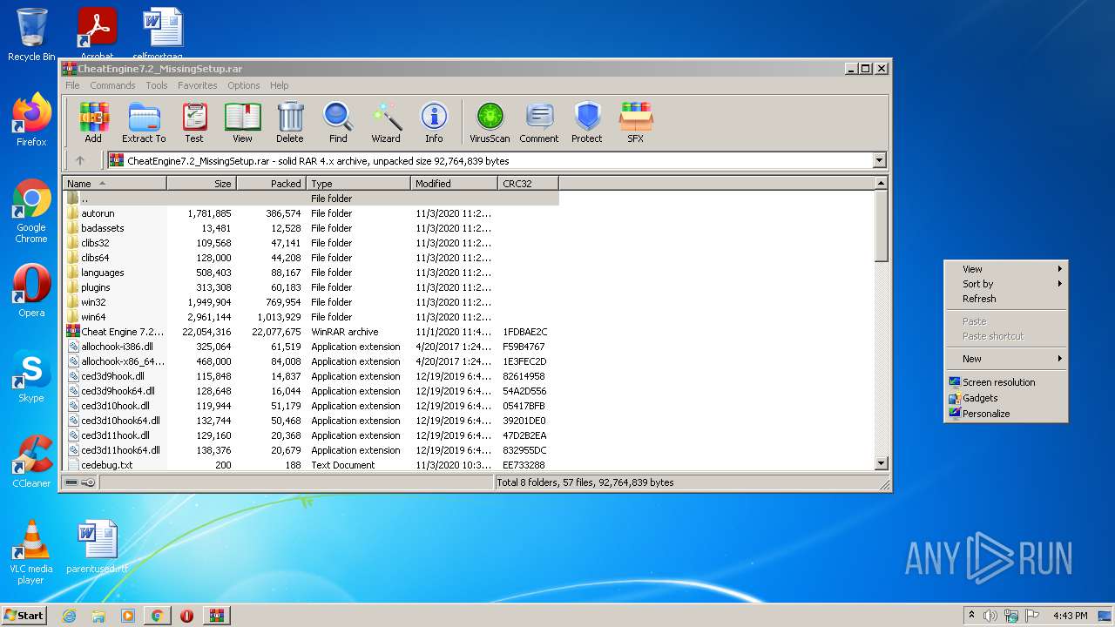Image resolution: width=1115 pixels, height=627 pixels.
Task: Click the Extract To toolbar icon
Action: coord(144,122)
